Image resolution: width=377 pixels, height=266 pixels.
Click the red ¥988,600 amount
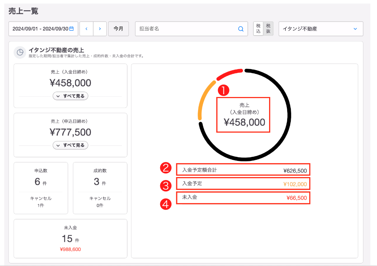(x=70, y=249)
